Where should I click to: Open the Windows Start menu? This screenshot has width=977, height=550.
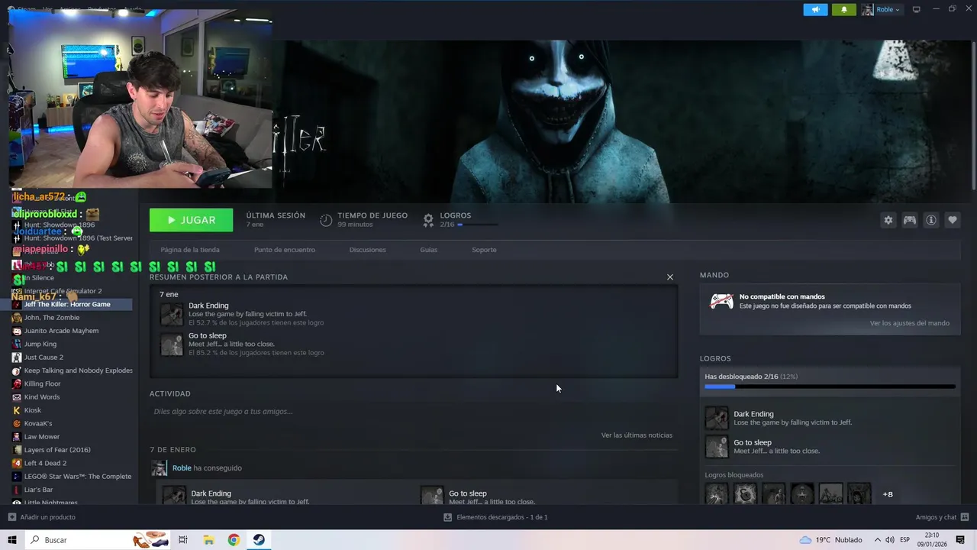coord(12,540)
